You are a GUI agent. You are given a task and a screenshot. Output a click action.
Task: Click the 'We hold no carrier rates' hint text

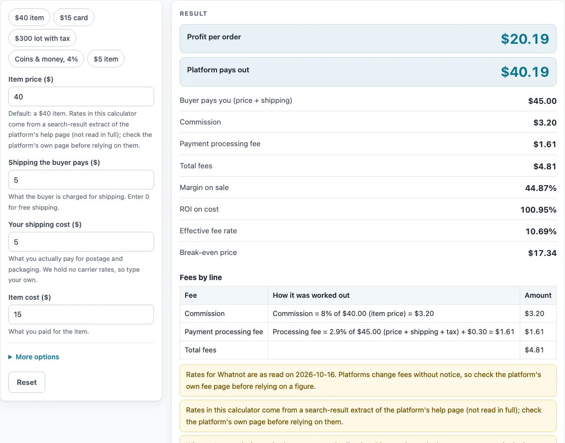(74, 269)
